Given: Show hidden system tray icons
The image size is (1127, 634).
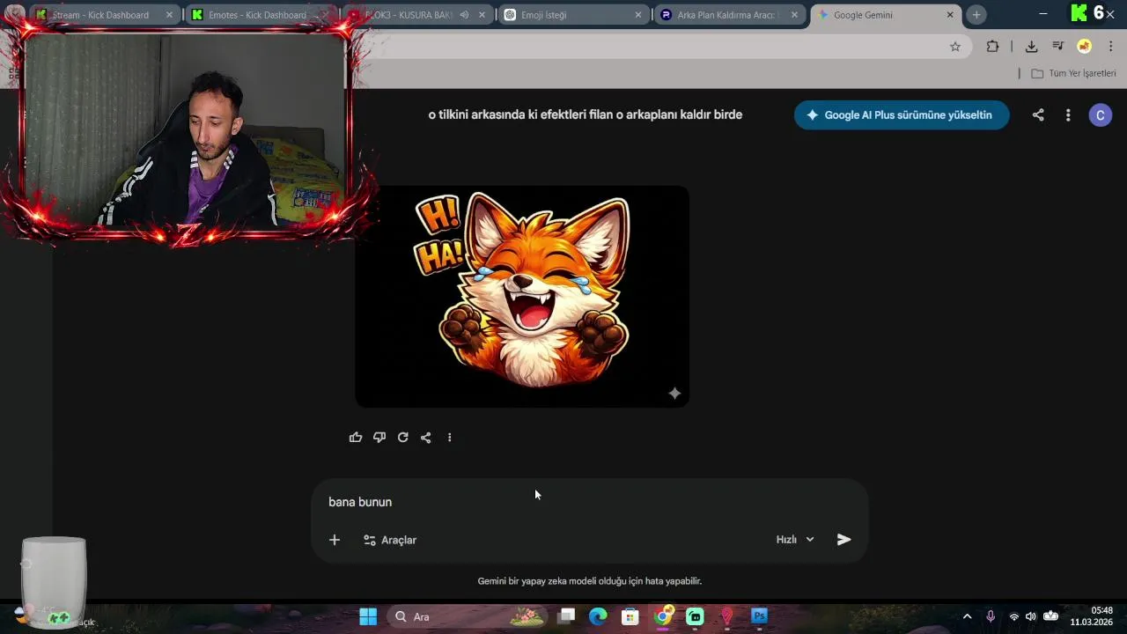Looking at the screenshot, I should [967, 616].
